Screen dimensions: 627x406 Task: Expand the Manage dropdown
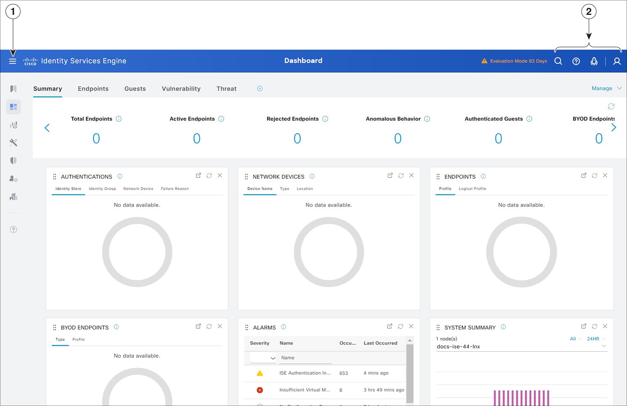coord(607,88)
